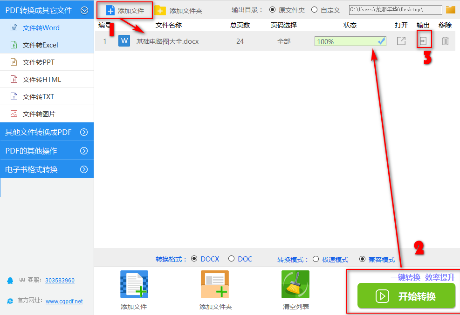The width and height of the screenshot is (460, 315).
Task: Click the green 开始转换 button
Action: pyautogui.click(x=406, y=295)
